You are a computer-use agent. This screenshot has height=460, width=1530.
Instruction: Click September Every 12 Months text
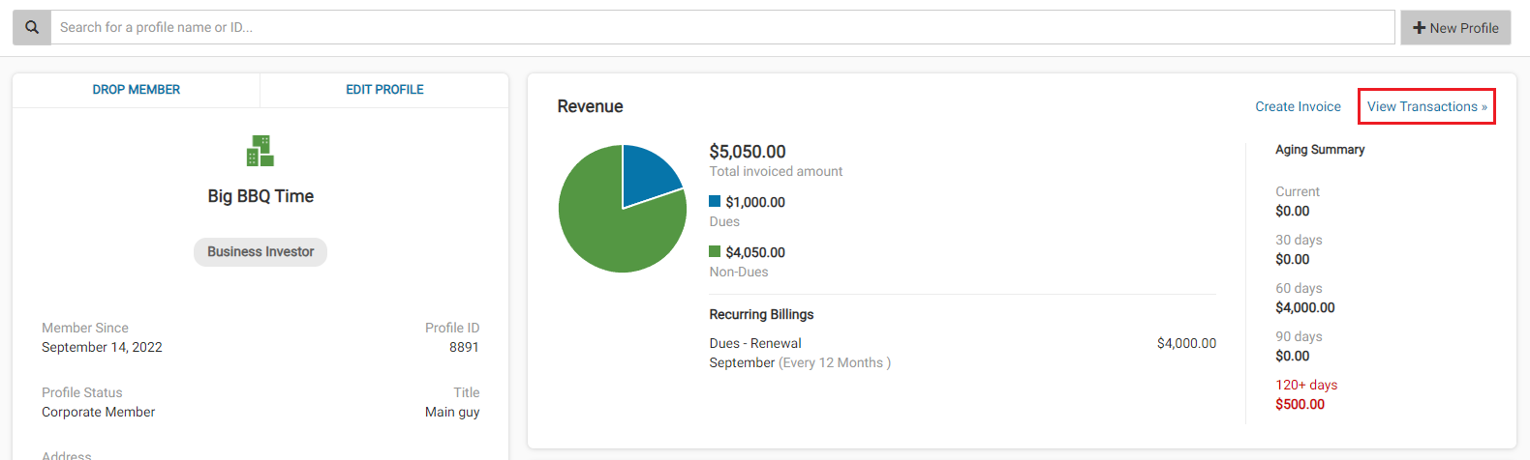pos(800,362)
